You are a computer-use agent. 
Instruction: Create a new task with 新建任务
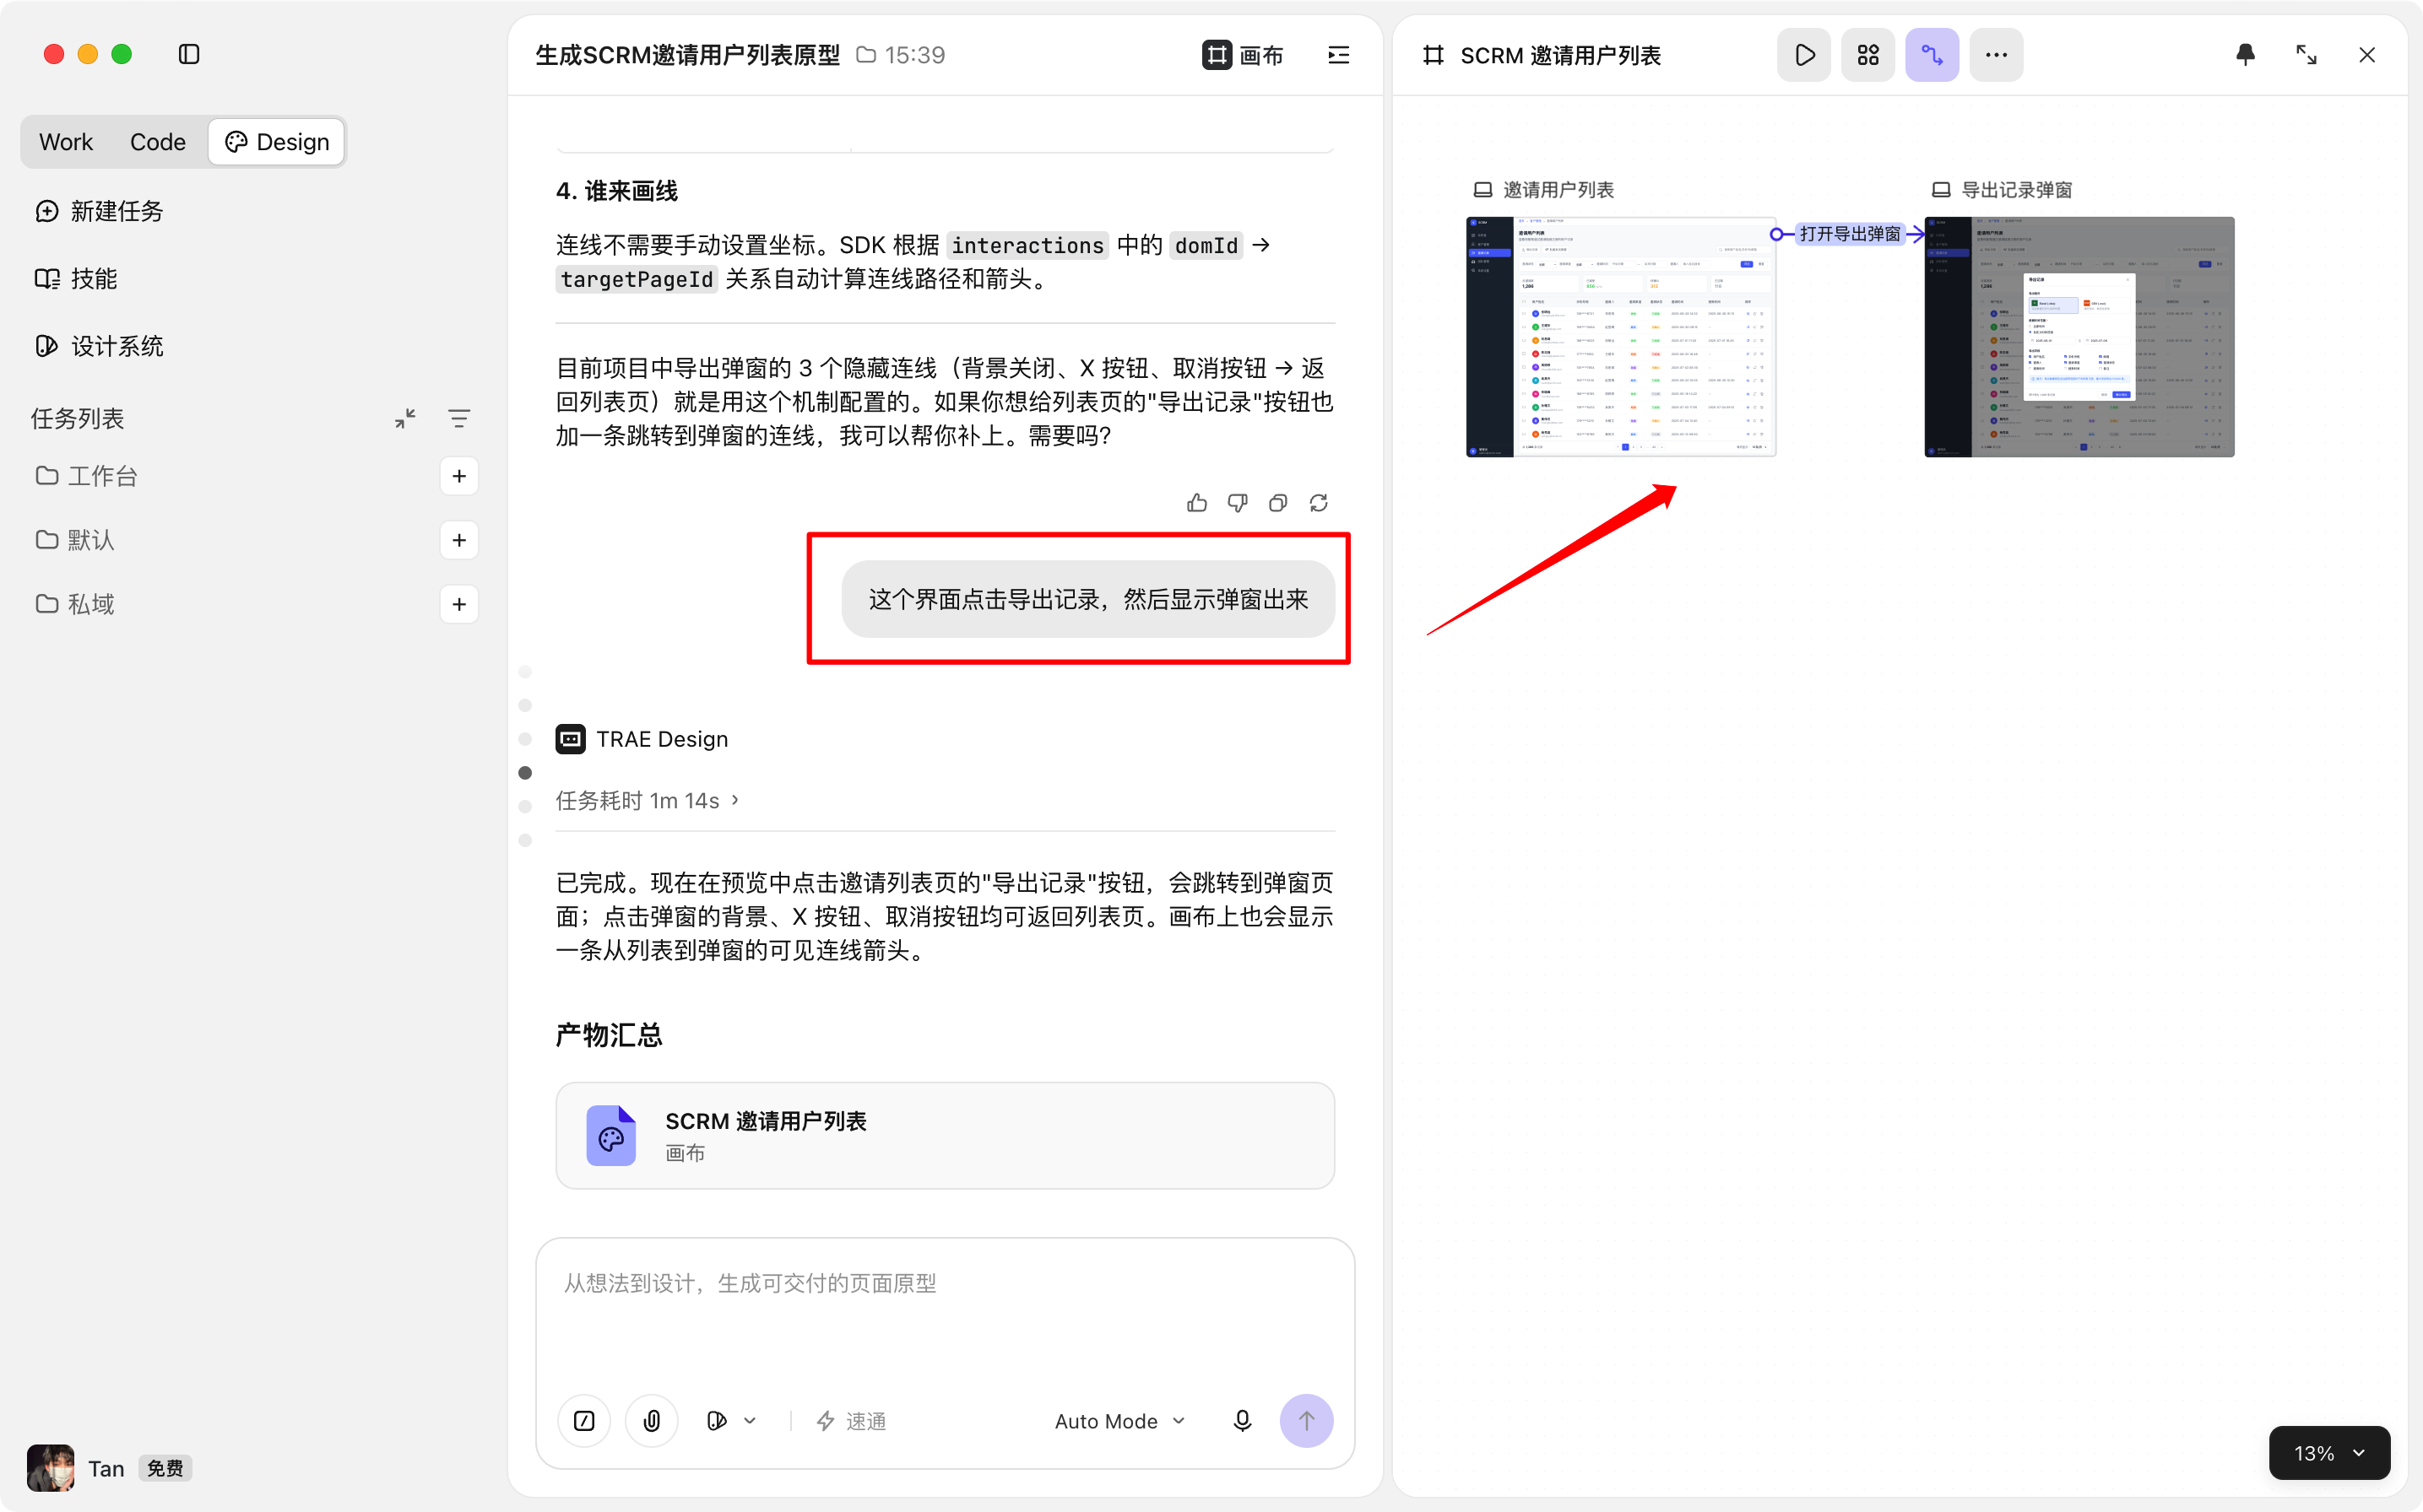(x=100, y=211)
